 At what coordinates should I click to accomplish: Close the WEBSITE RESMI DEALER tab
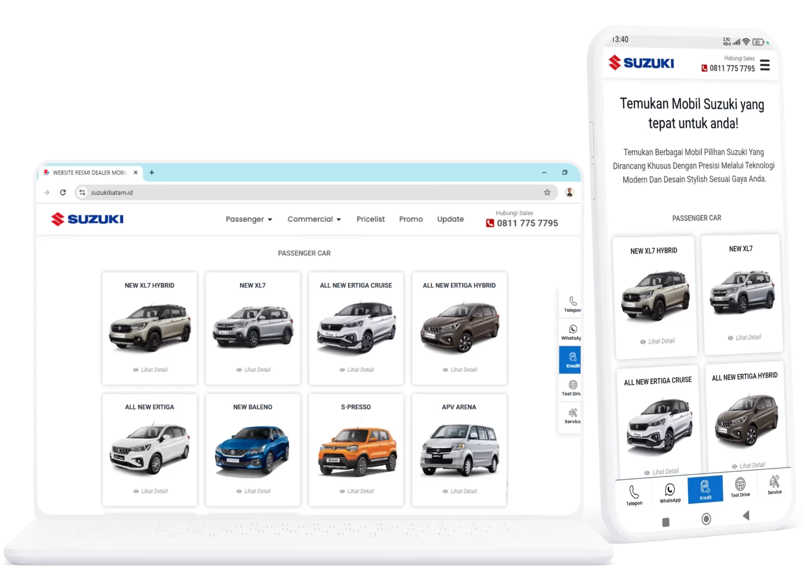tap(136, 172)
